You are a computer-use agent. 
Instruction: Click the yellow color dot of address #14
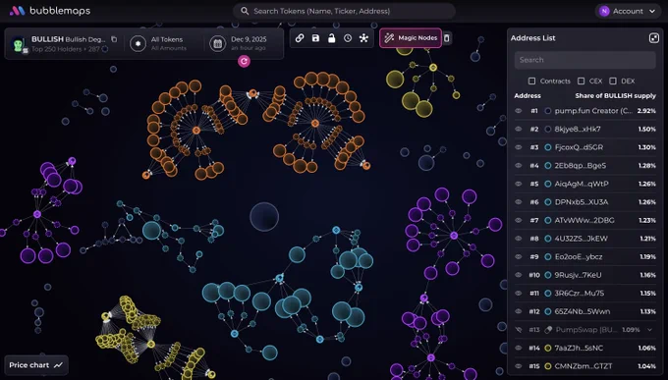548,348
